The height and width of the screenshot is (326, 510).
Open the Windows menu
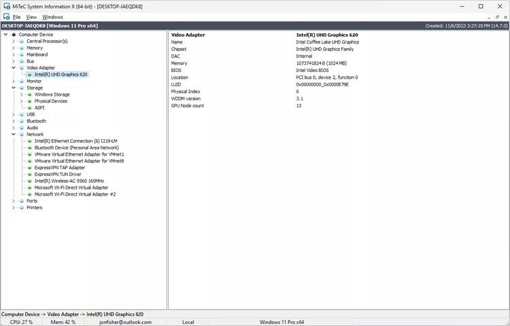(52, 17)
